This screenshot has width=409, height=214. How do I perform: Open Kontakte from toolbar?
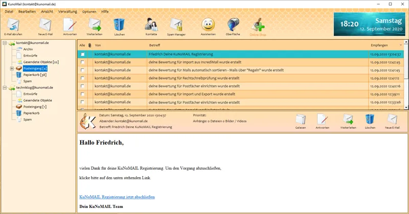coord(151,25)
